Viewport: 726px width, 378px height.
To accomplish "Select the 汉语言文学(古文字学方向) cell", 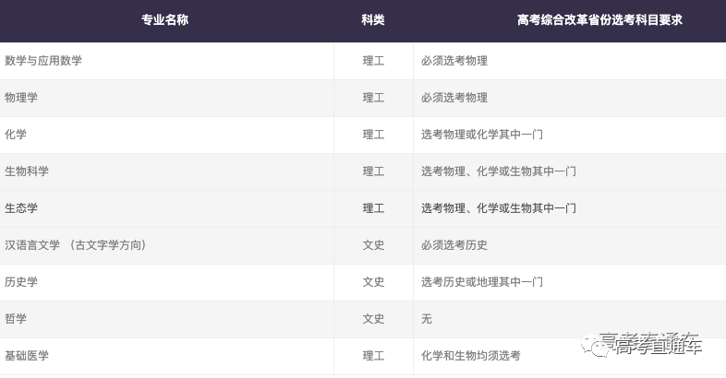I will click(77, 245).
